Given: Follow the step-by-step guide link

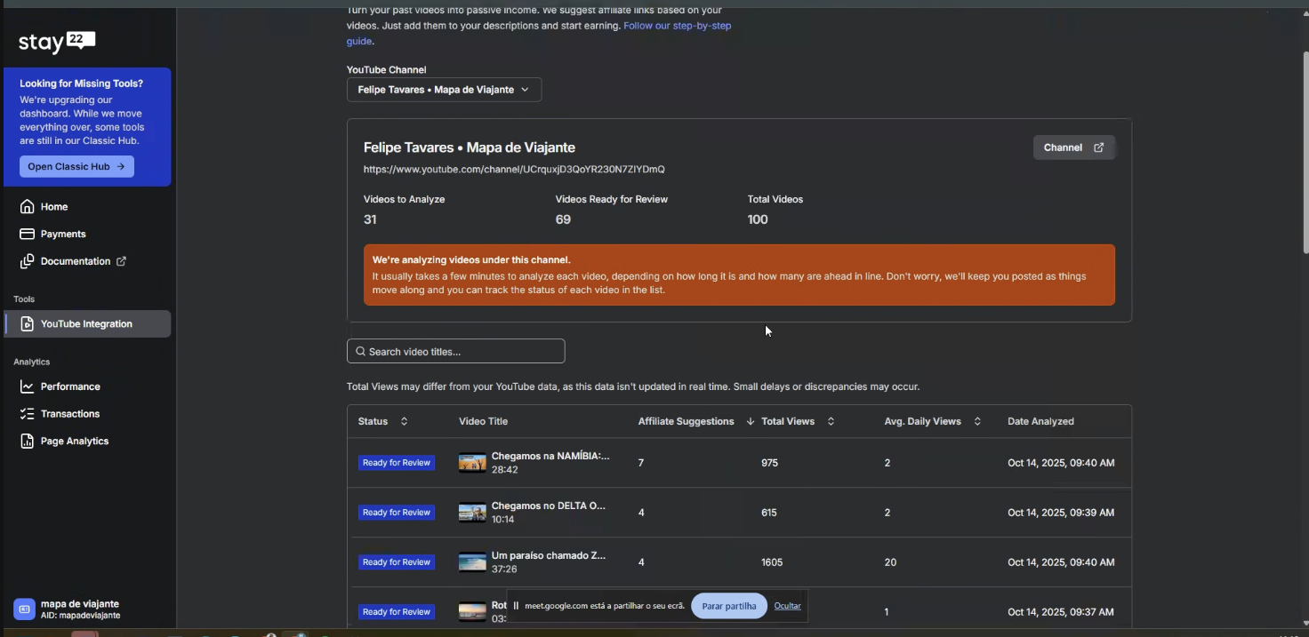Looking at the screenshot, I should click(677, 27).
